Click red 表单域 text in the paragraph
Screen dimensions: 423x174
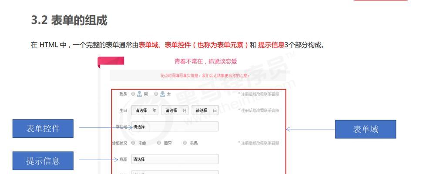[x=148, y=45]
